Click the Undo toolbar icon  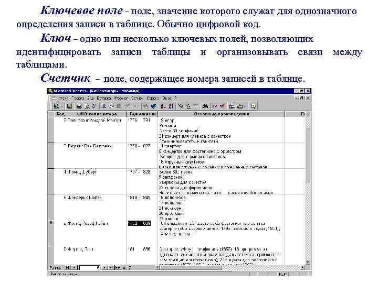tap(136, 106)
